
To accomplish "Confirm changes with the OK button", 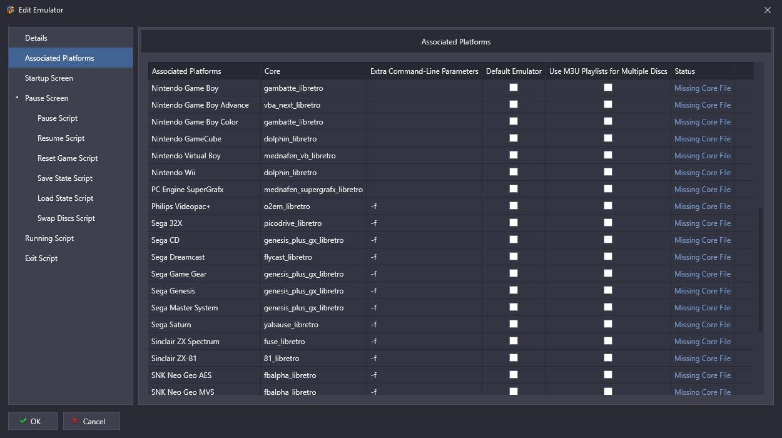I will [x=33, y=421].
